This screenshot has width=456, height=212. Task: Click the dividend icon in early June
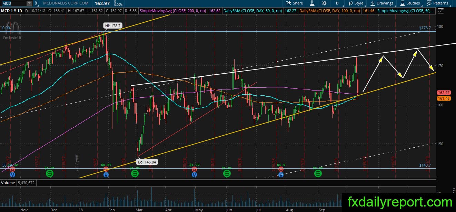[227, 173]
